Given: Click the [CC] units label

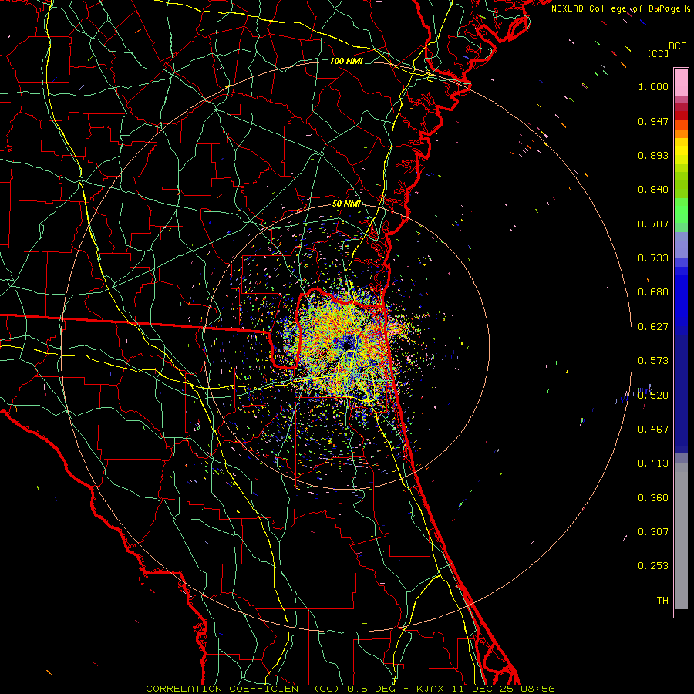Looking at the screenshot, I should click(658, 53).
